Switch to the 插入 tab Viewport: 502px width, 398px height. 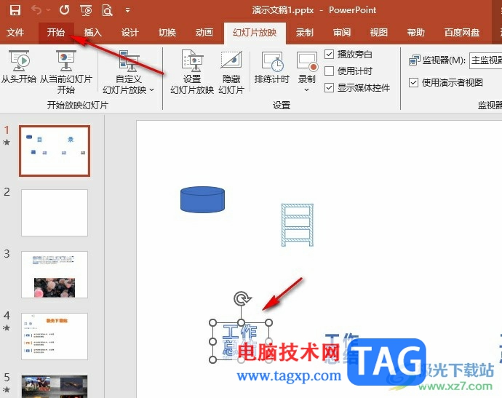click(93, 32)
